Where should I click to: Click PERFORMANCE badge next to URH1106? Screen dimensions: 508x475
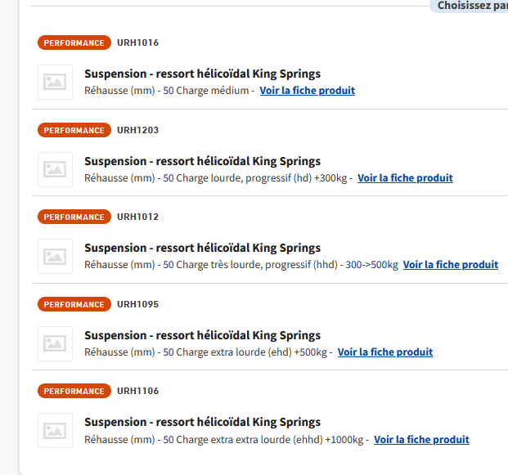(x=74, y=391)
